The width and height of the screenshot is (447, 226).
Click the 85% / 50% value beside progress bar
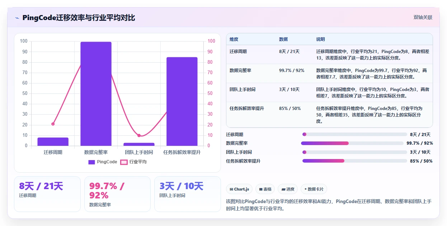[x=421, y=161]
